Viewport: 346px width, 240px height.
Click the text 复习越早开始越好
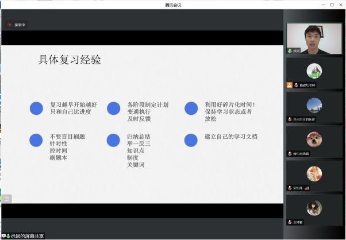(x=74, y=104)
